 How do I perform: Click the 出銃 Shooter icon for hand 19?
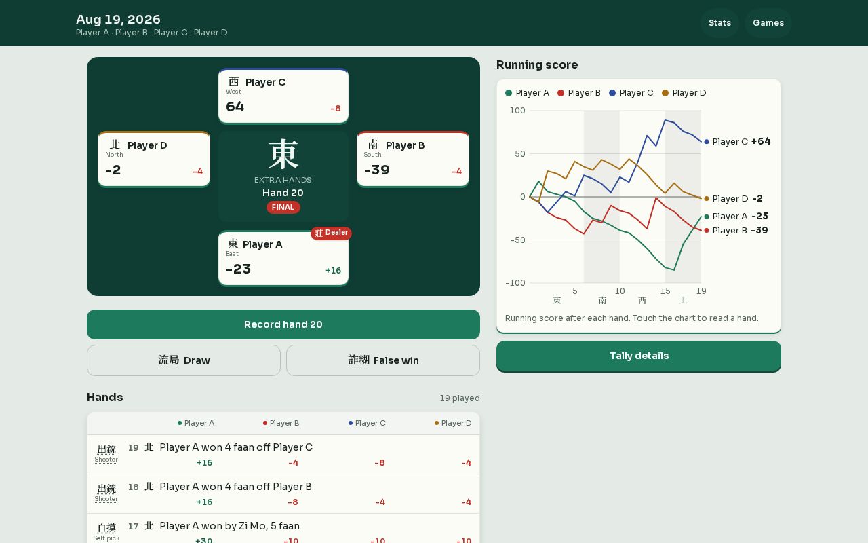click(106, 453)
